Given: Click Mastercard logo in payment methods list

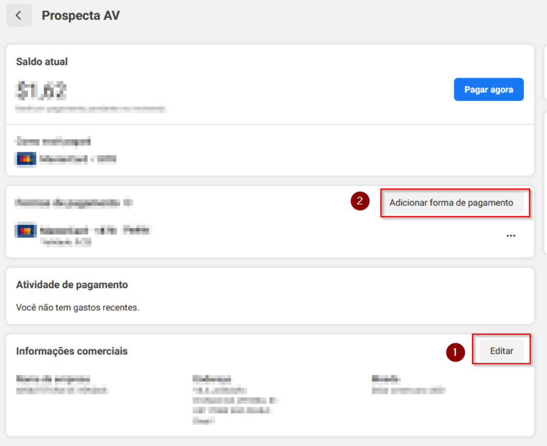Looking at the screenshot, I should tap(26, 231).
